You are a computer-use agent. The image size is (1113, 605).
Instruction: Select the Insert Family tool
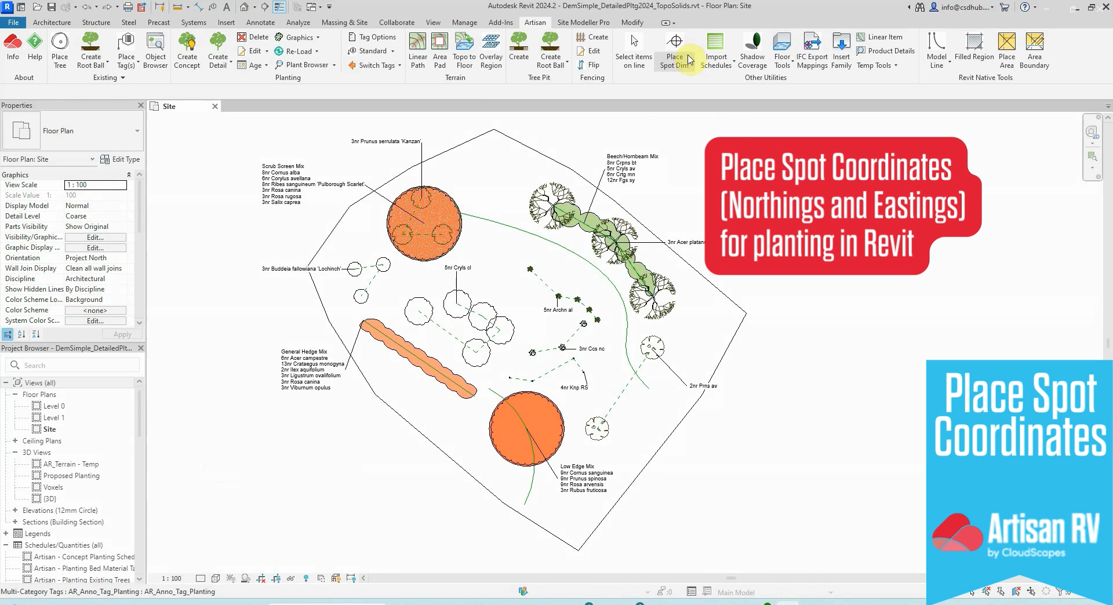(x=841, y=49)
